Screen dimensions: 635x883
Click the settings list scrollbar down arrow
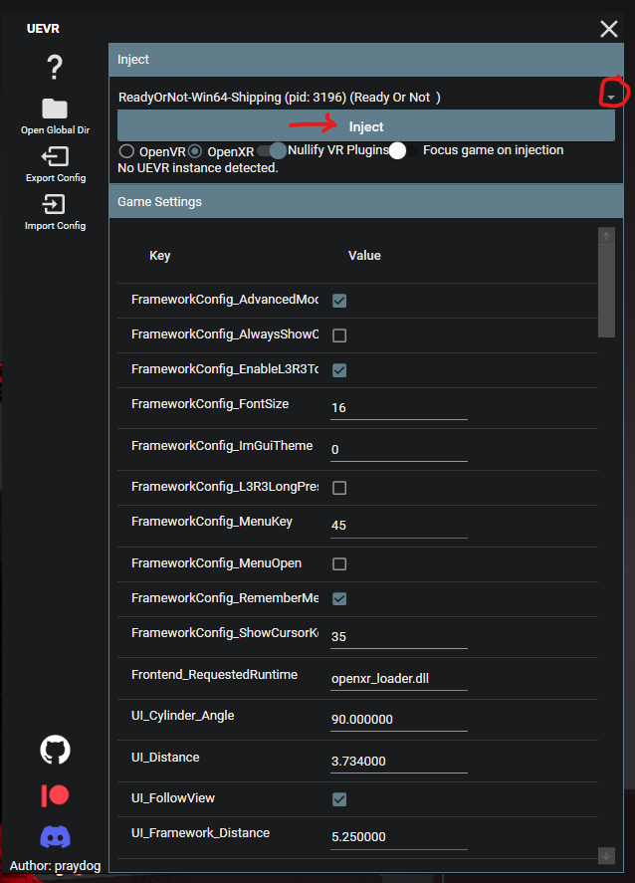point(606,856)
